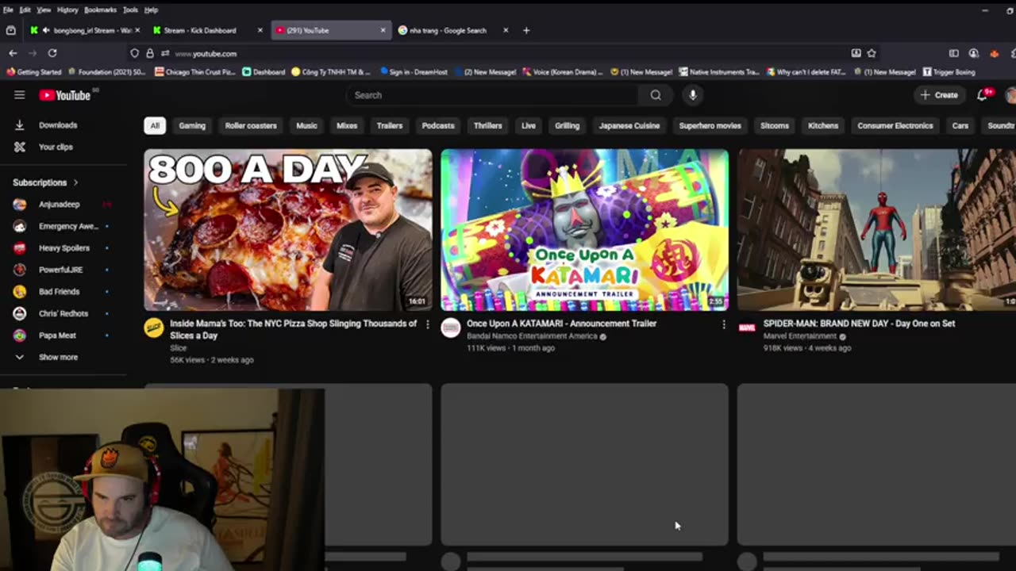The image size is (1016, 571).
Task: Open the Tools menu
Action: tap(130, 10)
